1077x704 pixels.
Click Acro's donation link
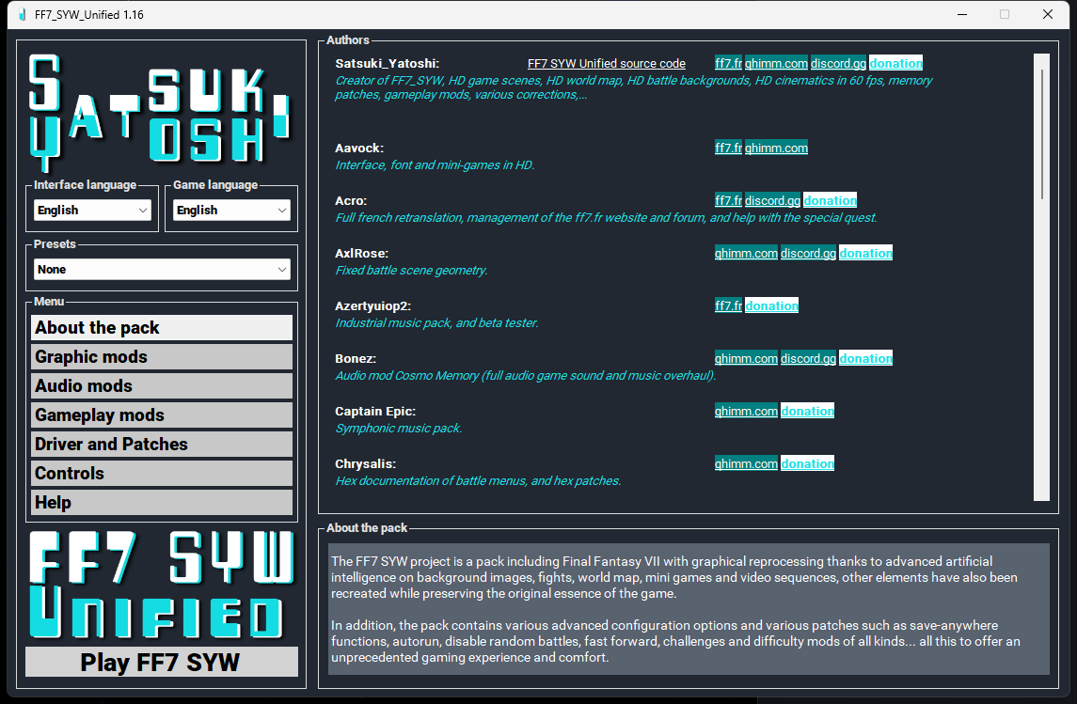click(x=830, y=200)
